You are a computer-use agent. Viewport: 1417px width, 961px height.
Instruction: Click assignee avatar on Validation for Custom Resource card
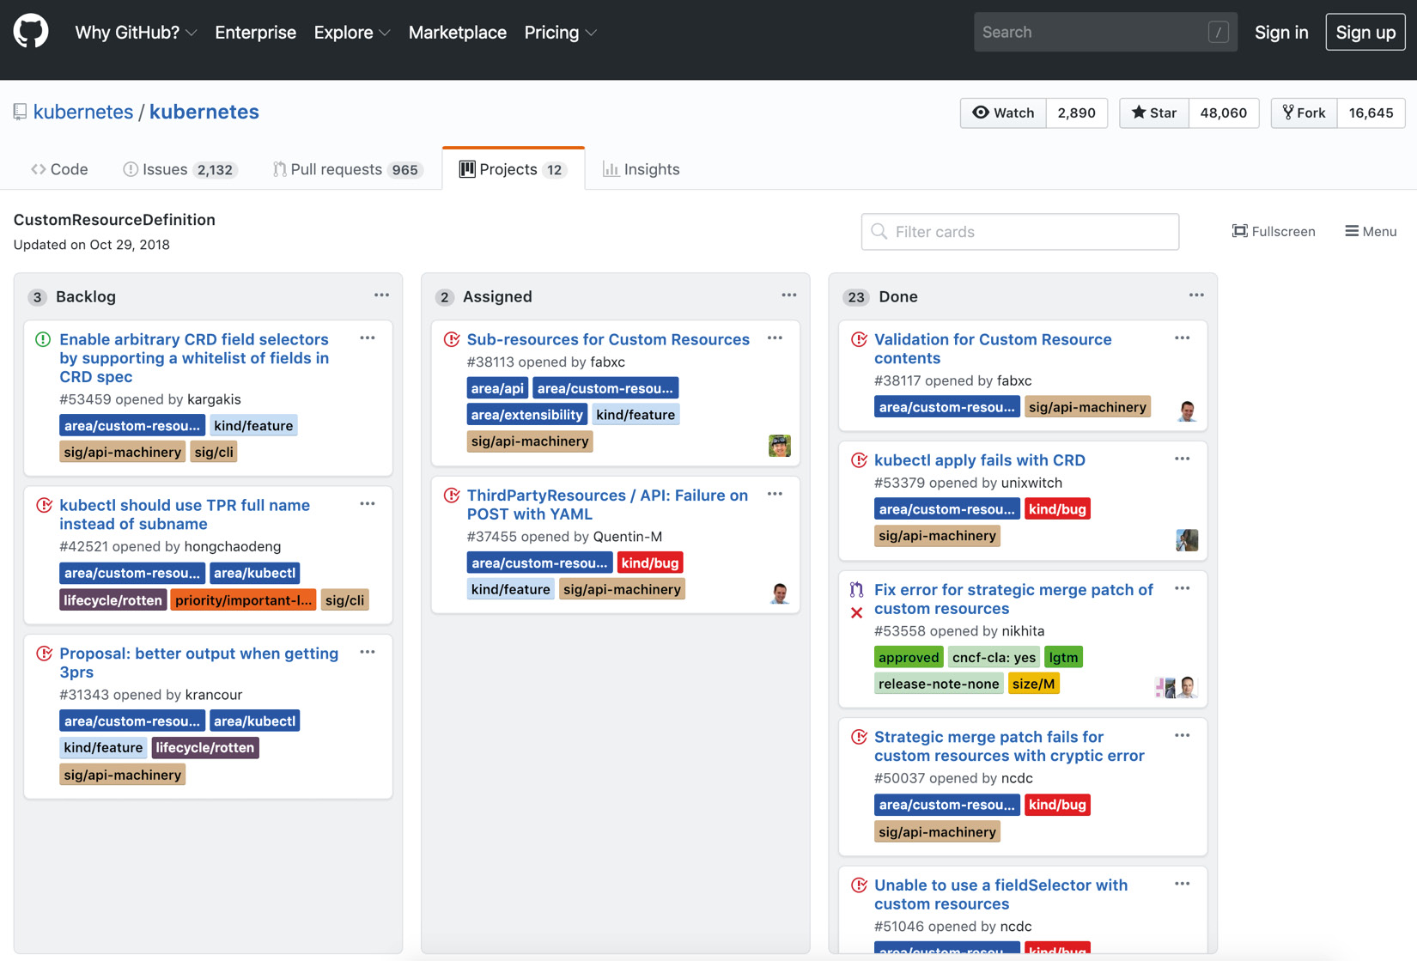click(1187, 411)
